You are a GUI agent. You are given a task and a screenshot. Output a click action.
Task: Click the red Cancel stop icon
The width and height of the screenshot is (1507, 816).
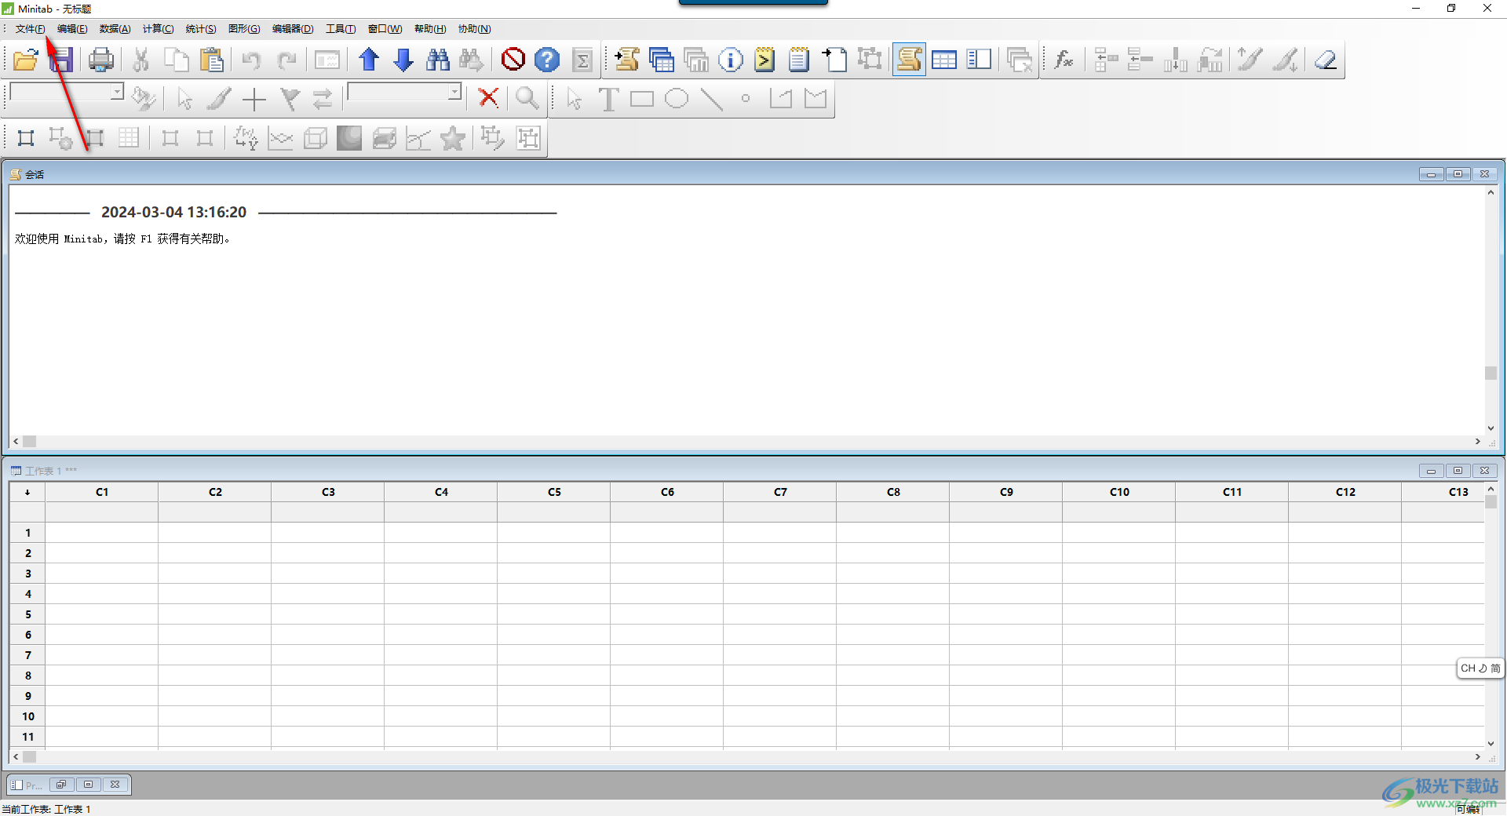(x=513, y=60)
